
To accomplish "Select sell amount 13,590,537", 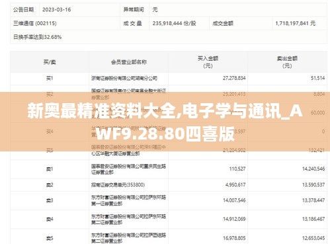I will (313, 184).
